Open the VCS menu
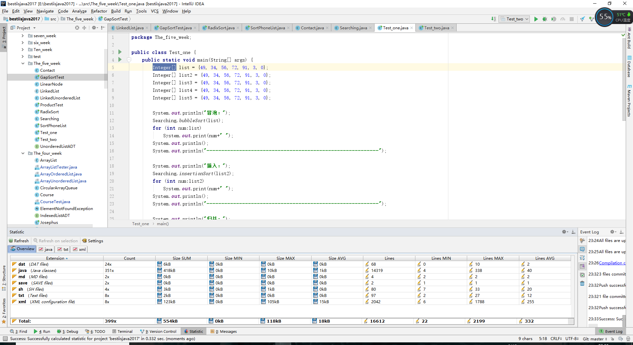The width and height of the screenshot is (633, 345). 155,11
